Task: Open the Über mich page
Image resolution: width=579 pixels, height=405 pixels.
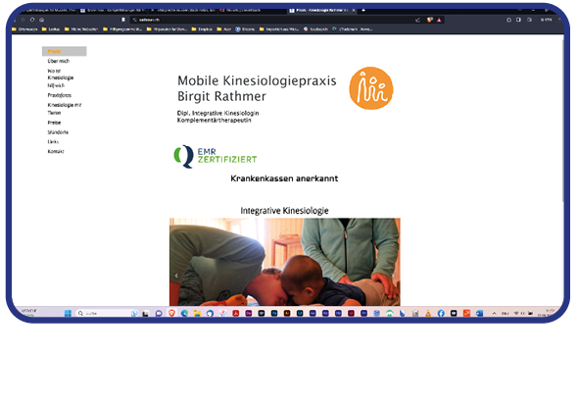Action: (x=59, y=61)
